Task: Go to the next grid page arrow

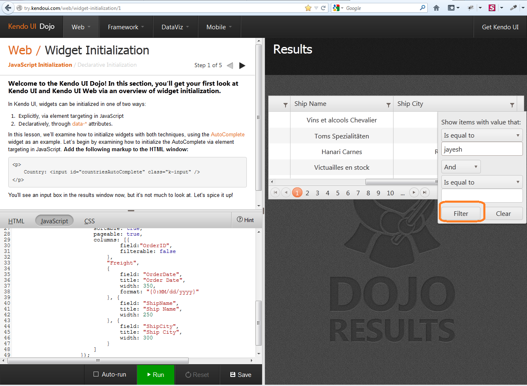Action: coord(414,192)
